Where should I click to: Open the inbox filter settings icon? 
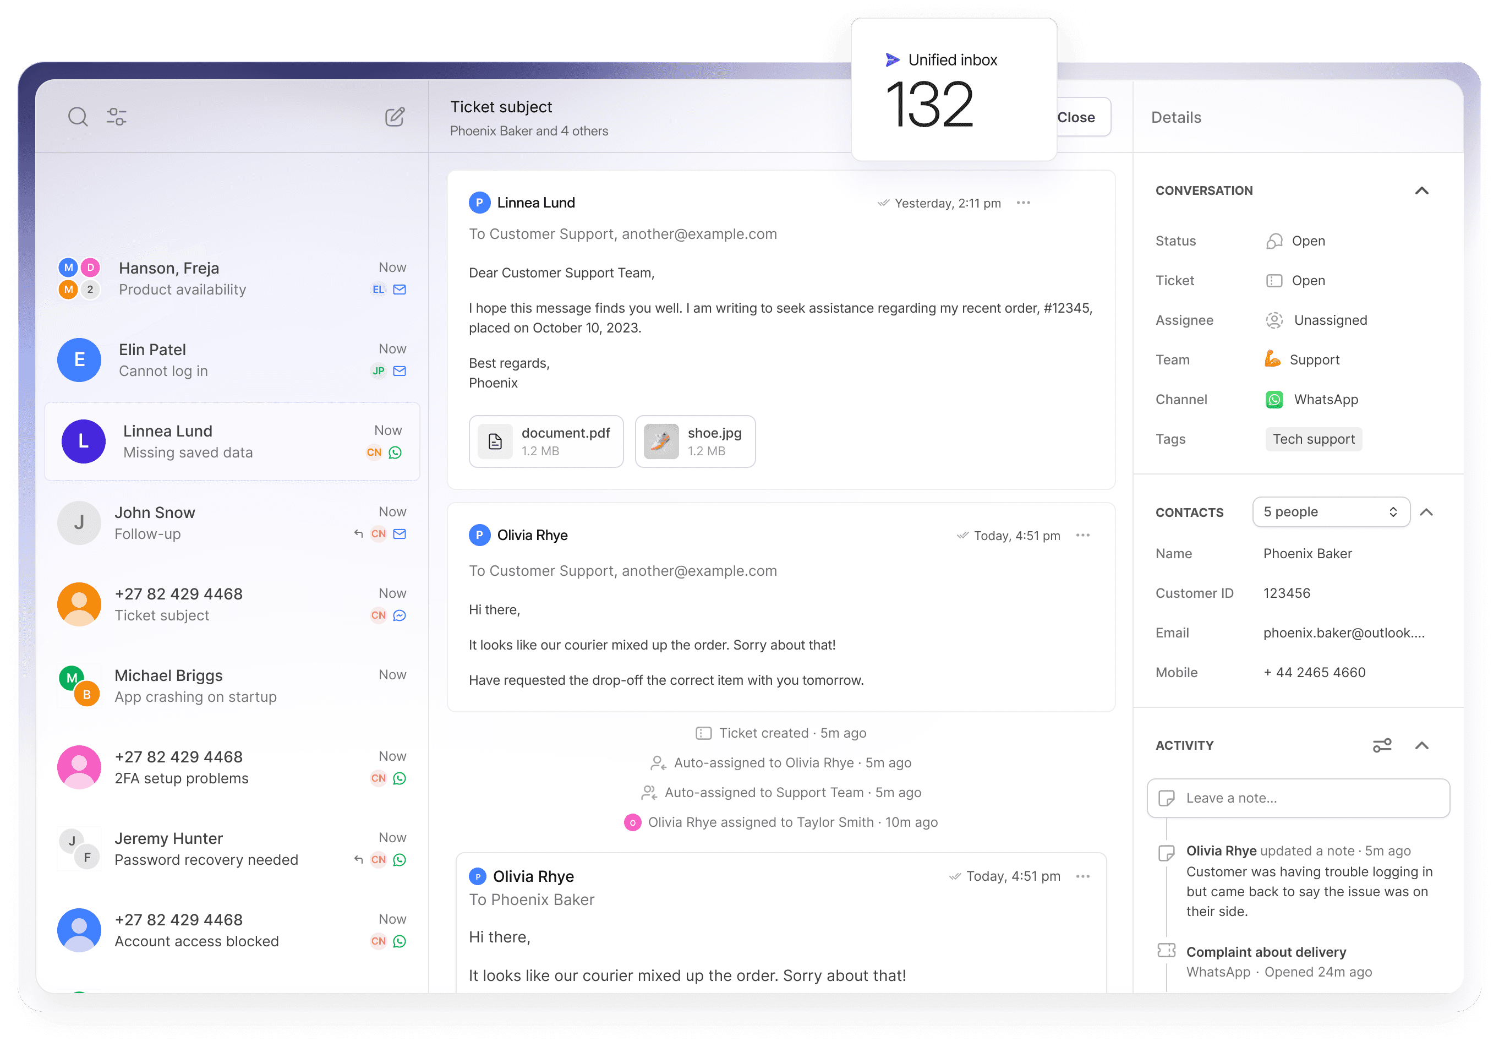coord(117,117)
